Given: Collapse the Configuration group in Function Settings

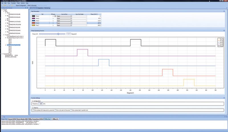Looking at the screenshot, I should 32,101.
